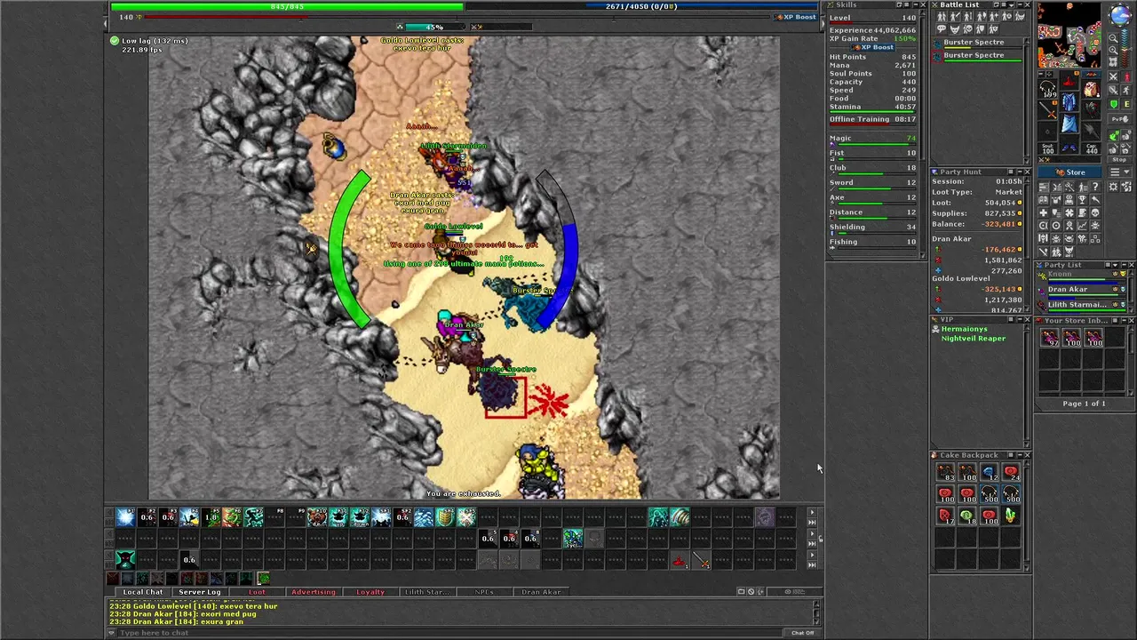Toggle the red figure stand mode
1137x640 pixels.
tap(1126, 77)
